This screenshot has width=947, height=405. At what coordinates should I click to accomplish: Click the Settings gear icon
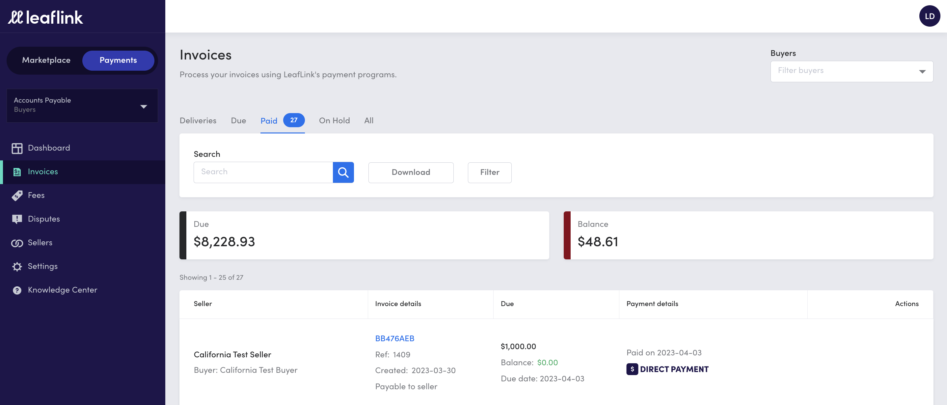click(x=17, y=266)
